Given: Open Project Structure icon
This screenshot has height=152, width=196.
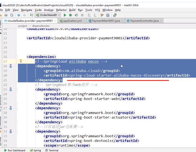Looking at the screenshot, I should click(108, 15).
